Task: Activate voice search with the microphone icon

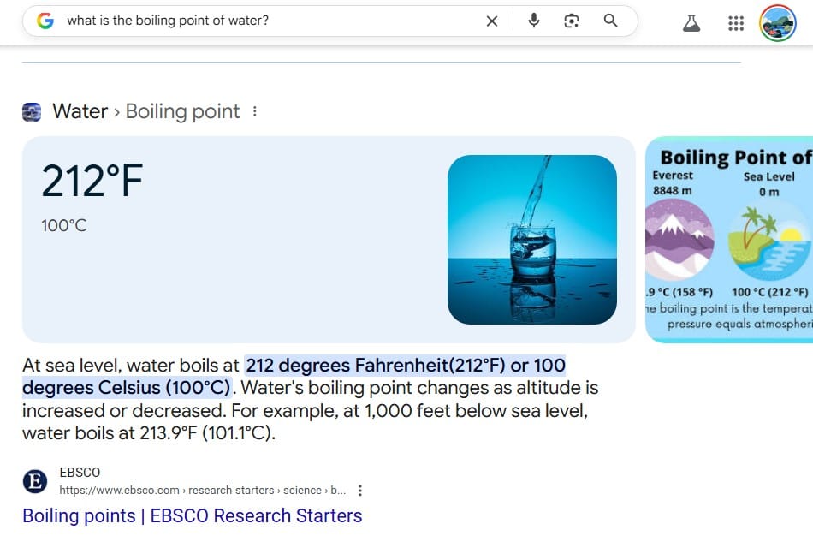Action: coord(533,21)
